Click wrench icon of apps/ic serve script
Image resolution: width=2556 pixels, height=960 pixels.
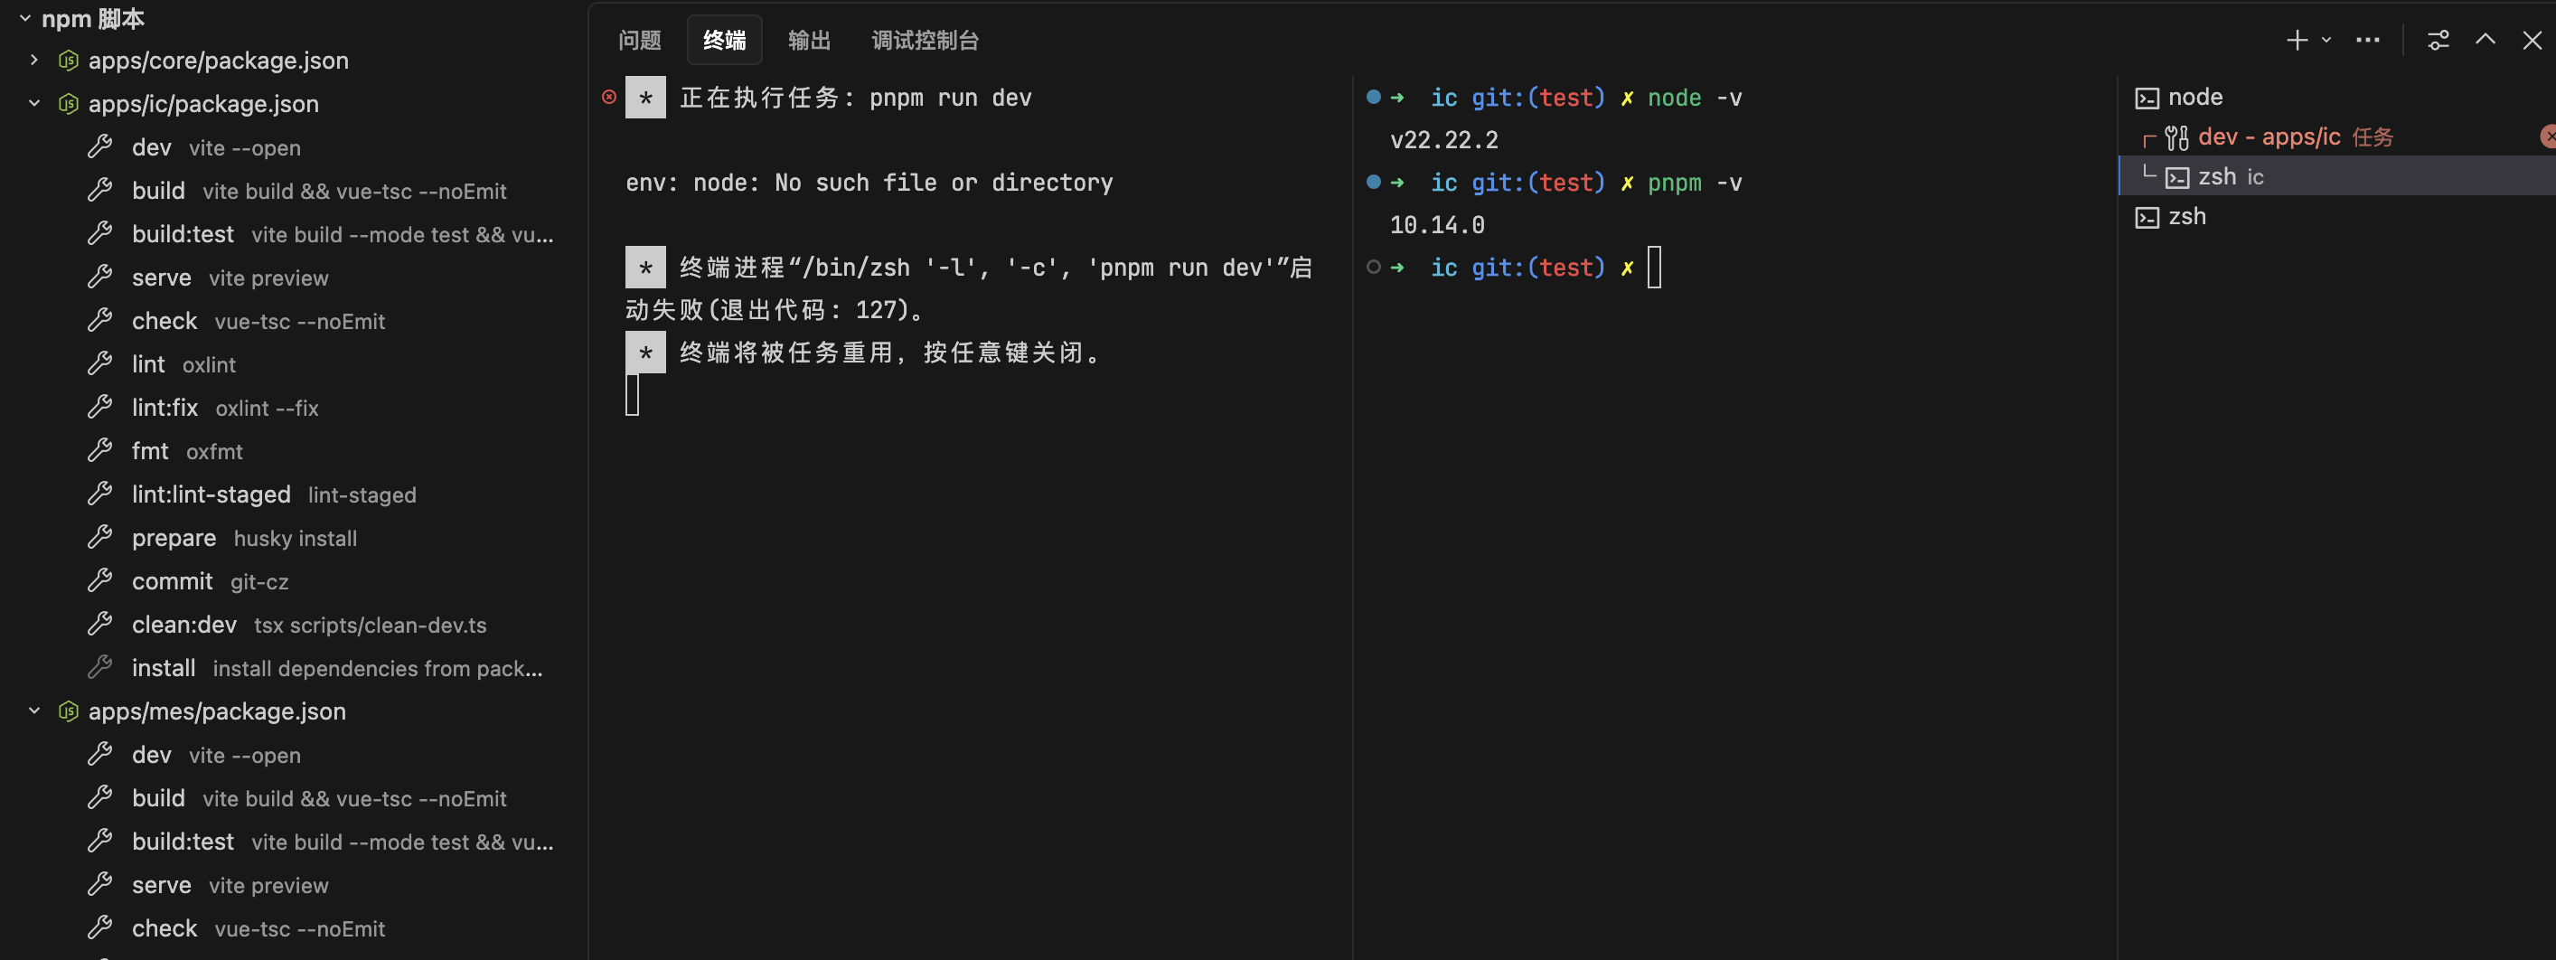coord(100,277)
